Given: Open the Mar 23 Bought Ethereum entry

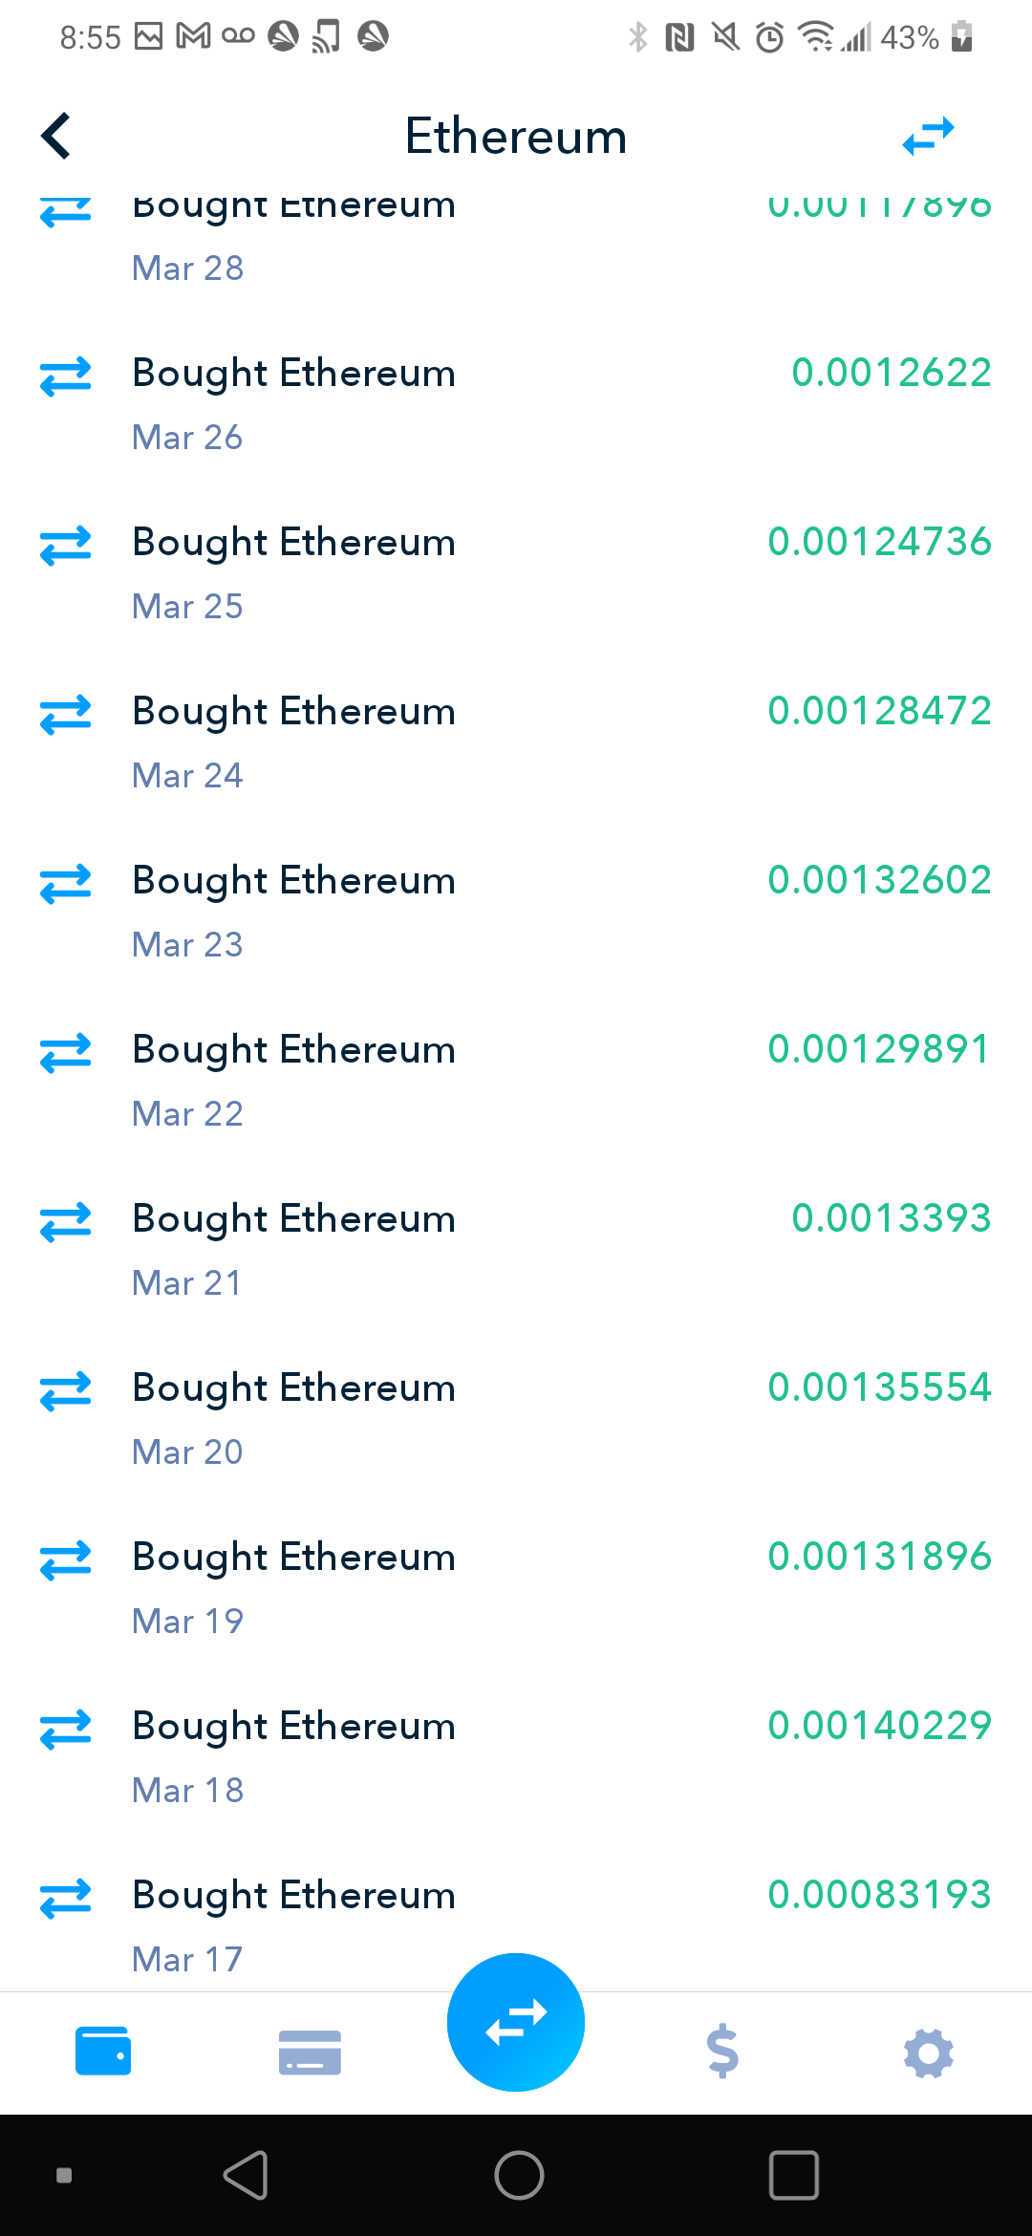Looking at the screenshot, I should pos(516,911).
